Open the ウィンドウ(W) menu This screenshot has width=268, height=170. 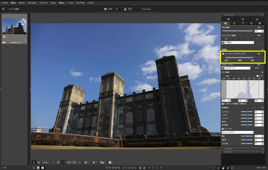point(80,3)
